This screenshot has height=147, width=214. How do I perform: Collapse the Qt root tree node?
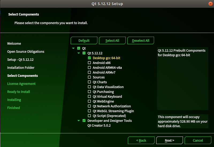73,48
